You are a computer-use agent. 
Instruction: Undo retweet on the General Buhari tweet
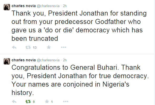(x=28, y=102)
